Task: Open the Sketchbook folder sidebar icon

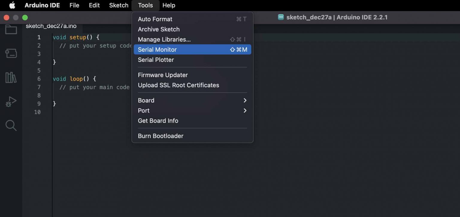Action: point(11,30)
